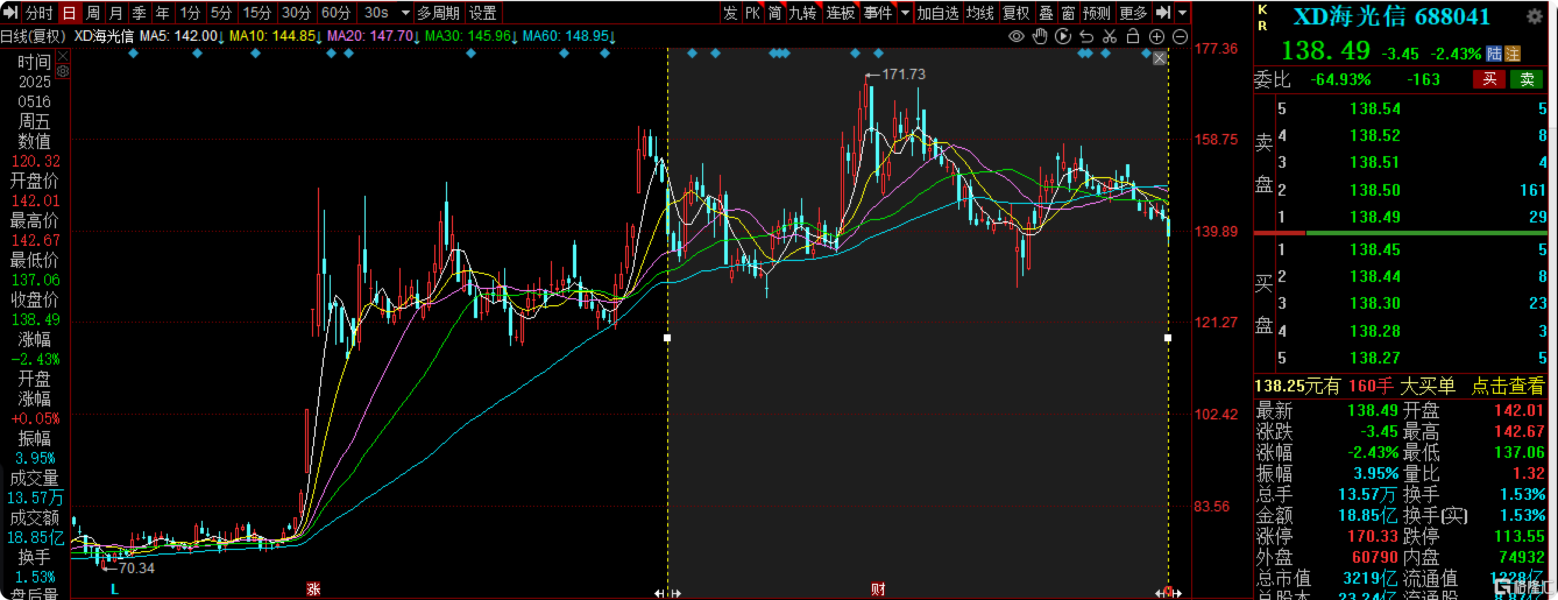Select the hand pan tool icon
The height and width of the screenshot is (600, 1558).
(x=1040, y=37)
